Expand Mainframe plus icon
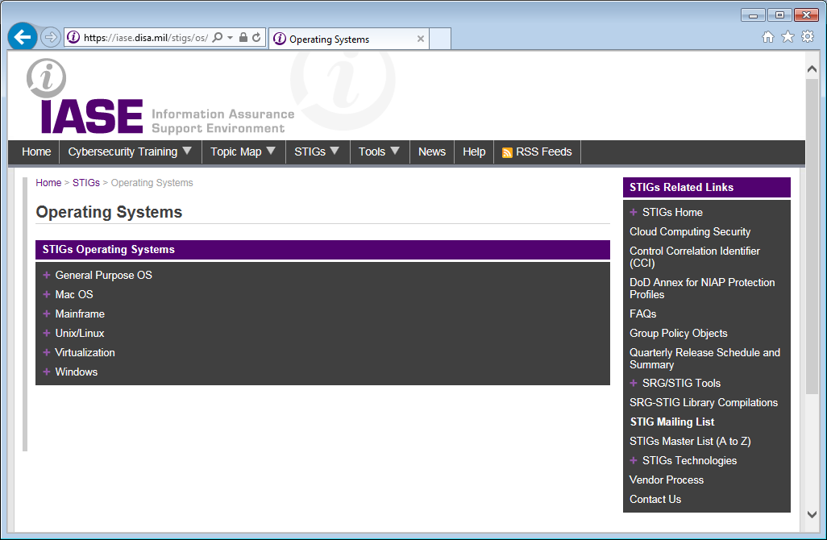827x540 pixels. pos(47,314)
